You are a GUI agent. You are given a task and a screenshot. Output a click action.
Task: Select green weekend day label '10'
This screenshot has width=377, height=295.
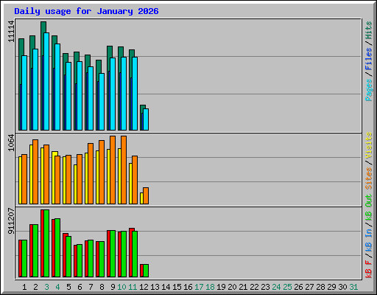[x=121, y=287]
